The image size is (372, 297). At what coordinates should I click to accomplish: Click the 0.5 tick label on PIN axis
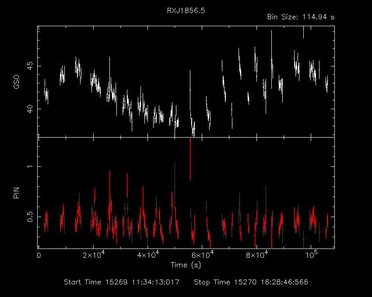coord(30,217)
